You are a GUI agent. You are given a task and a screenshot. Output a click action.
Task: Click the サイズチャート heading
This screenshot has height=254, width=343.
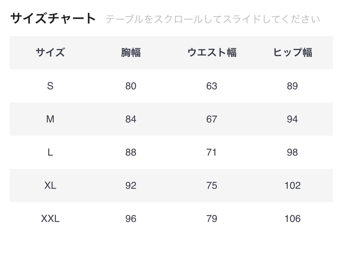(x=53, y=19)
